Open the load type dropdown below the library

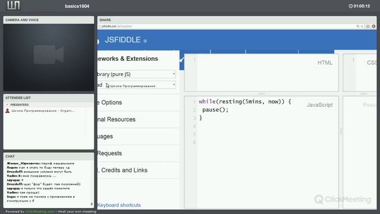coord(137,85)
